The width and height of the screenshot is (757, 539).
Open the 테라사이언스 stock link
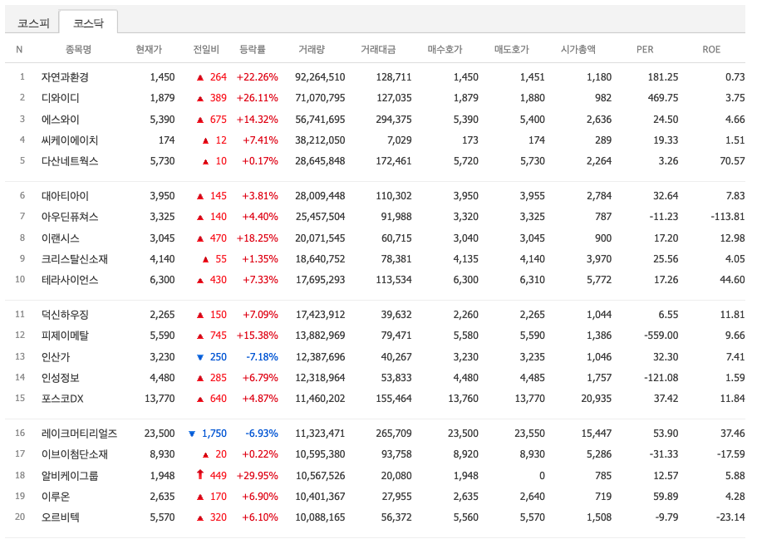tap(70, 279)
